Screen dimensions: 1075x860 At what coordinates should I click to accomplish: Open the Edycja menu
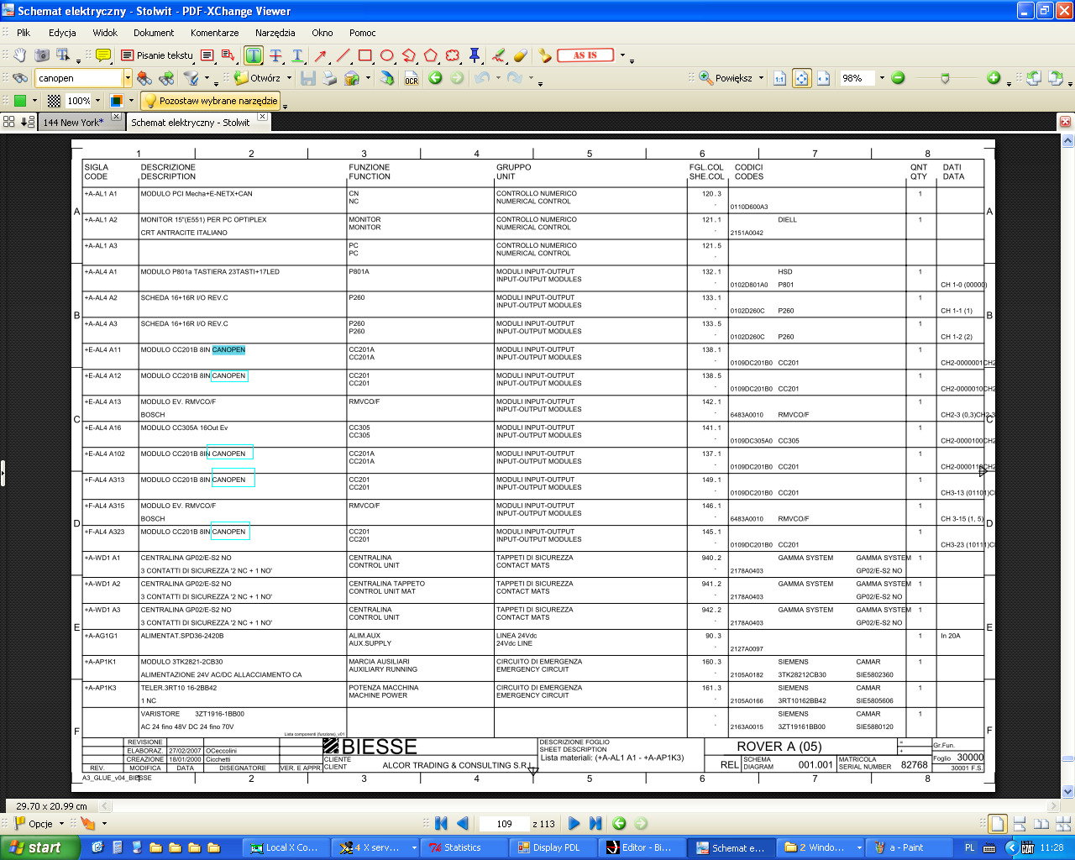(62, 33)
